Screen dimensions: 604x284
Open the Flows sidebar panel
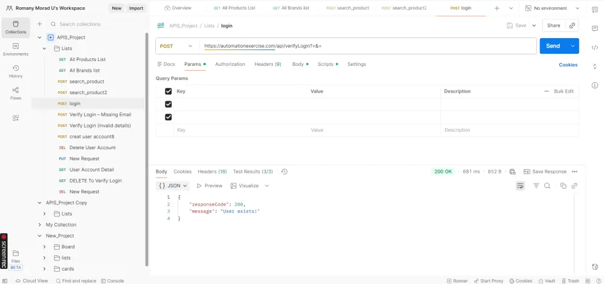coord(16,94)
